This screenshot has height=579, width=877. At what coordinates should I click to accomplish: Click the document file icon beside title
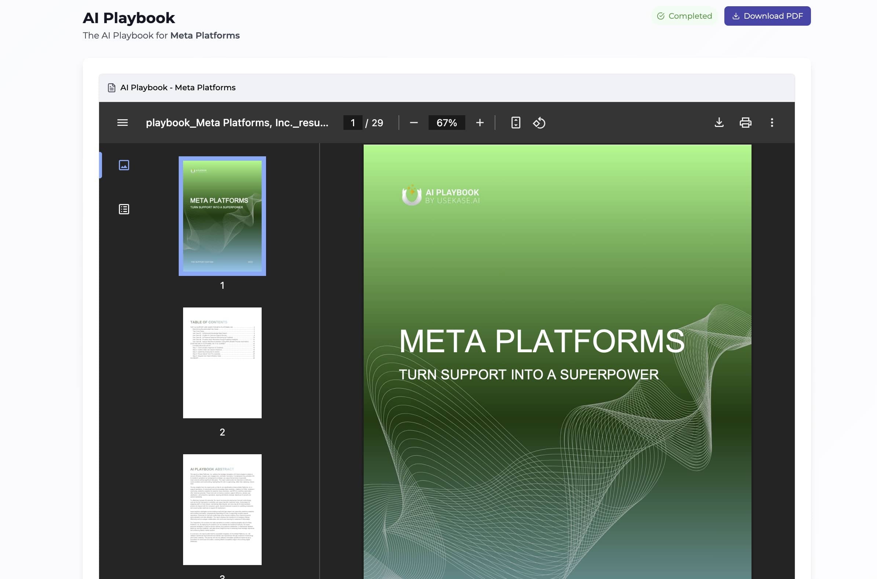[111, 88]
